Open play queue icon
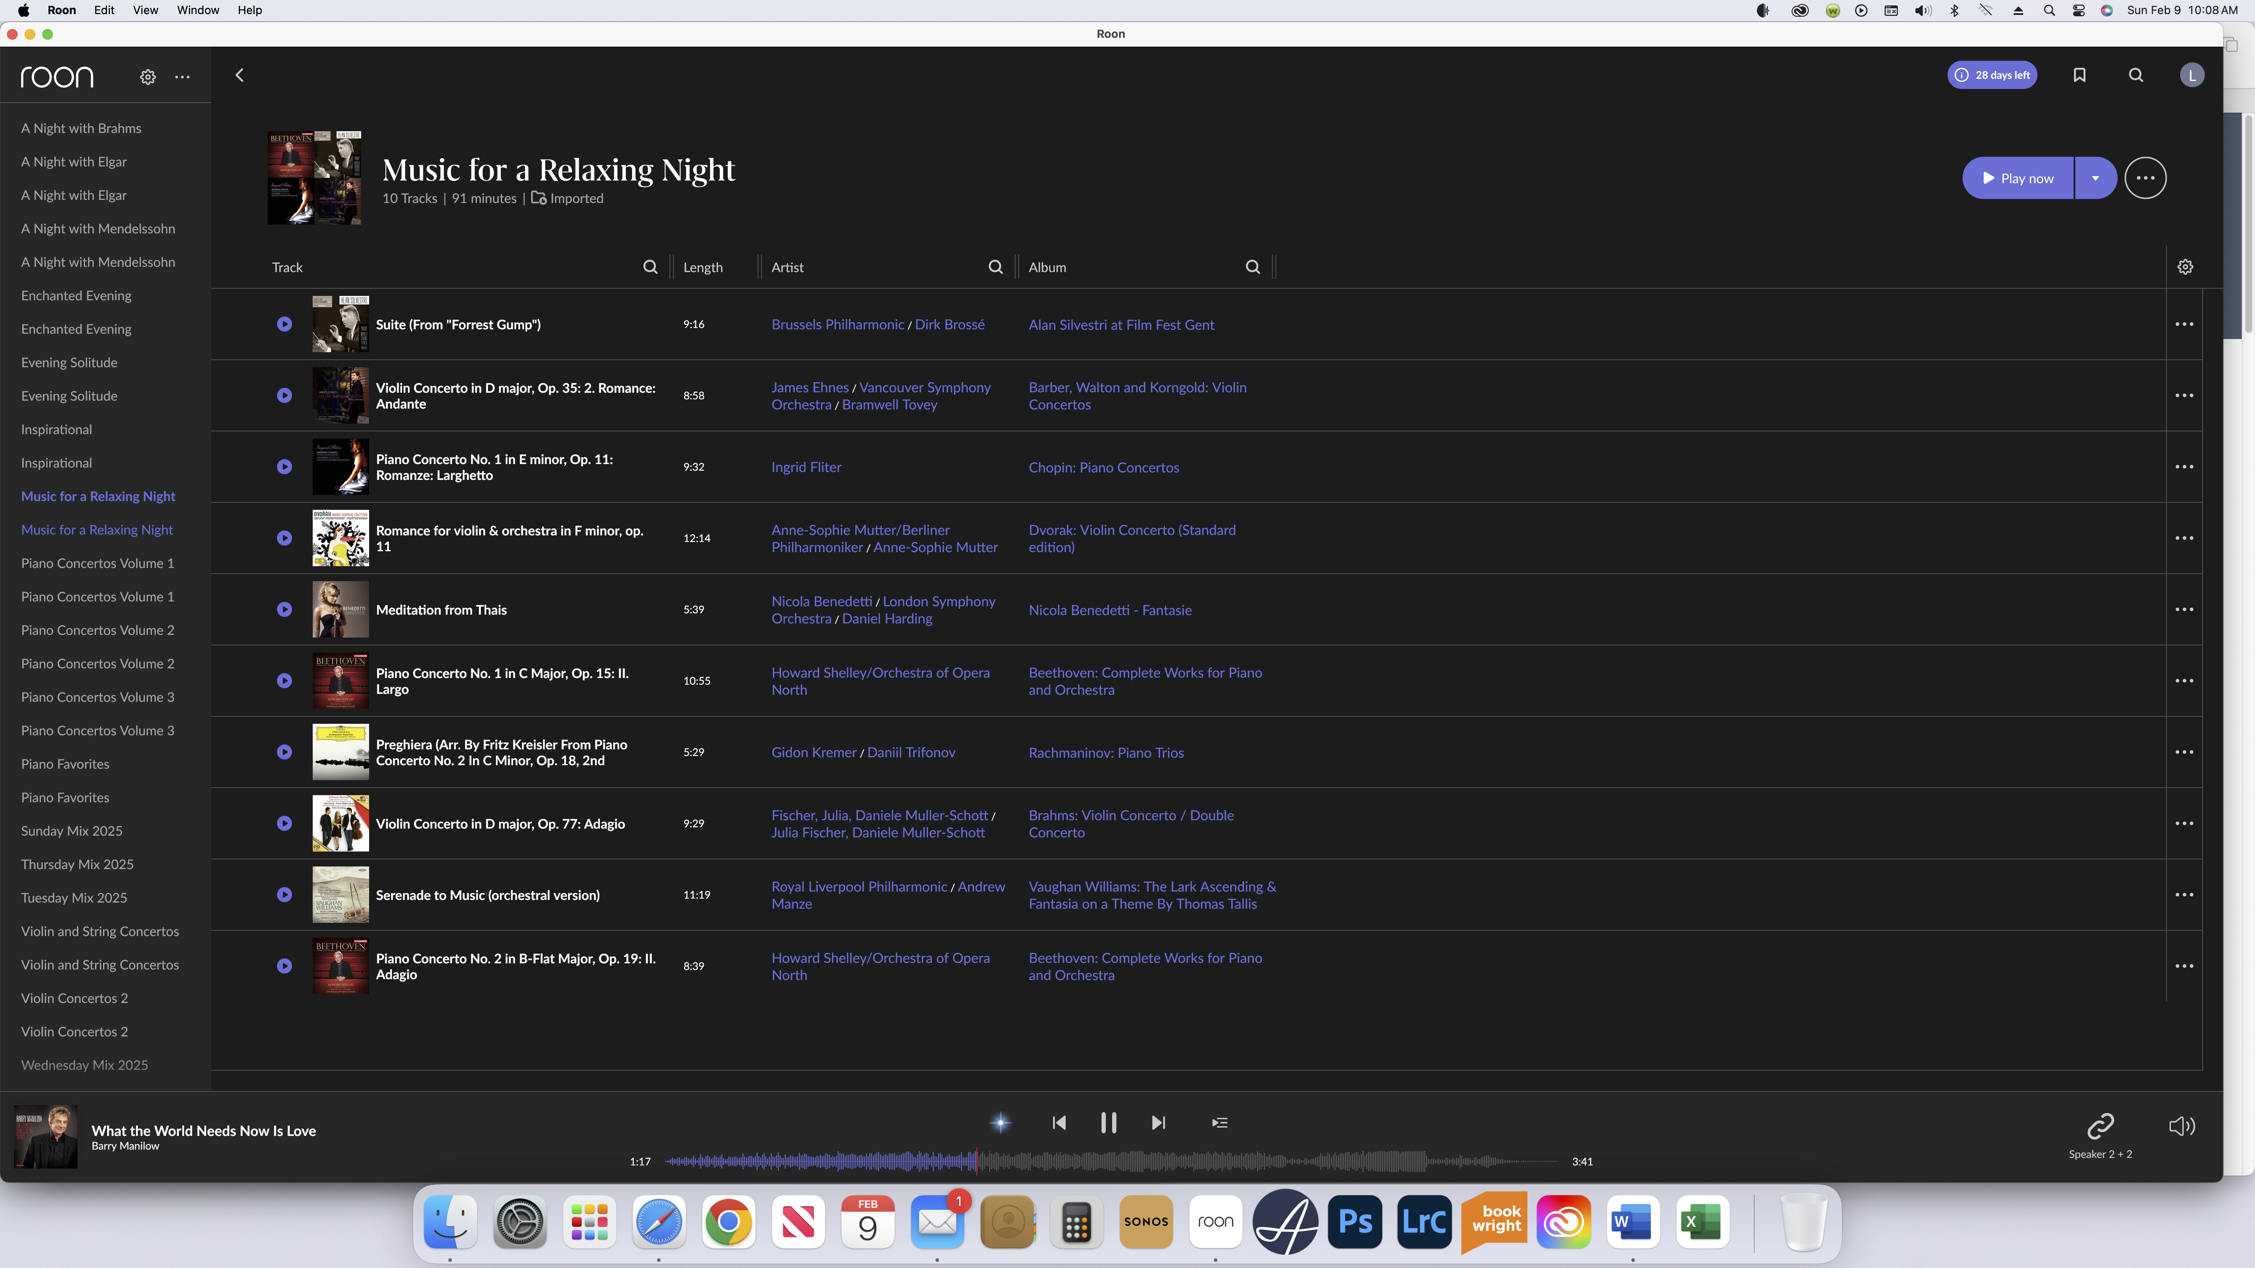 [1220, 1123]
